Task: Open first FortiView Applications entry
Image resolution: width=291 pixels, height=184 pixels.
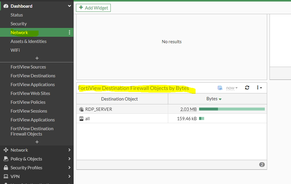Action: coord(32,84)
